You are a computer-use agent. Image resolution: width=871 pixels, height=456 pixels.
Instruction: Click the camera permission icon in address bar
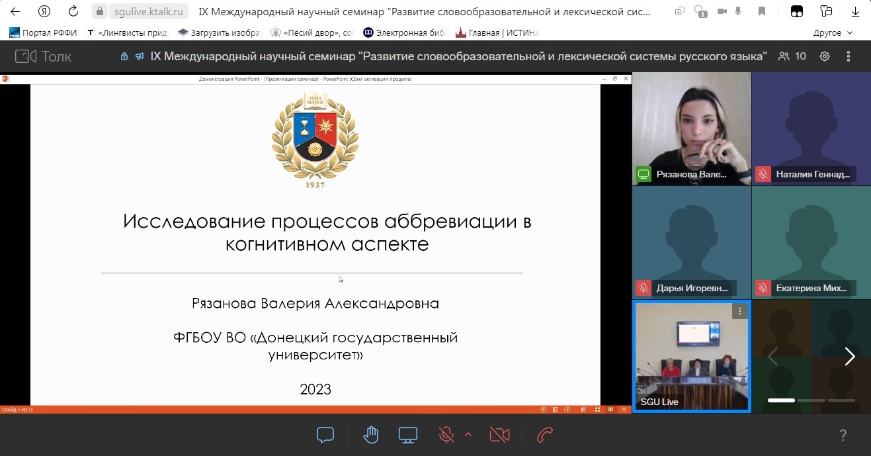pos(722,12)
